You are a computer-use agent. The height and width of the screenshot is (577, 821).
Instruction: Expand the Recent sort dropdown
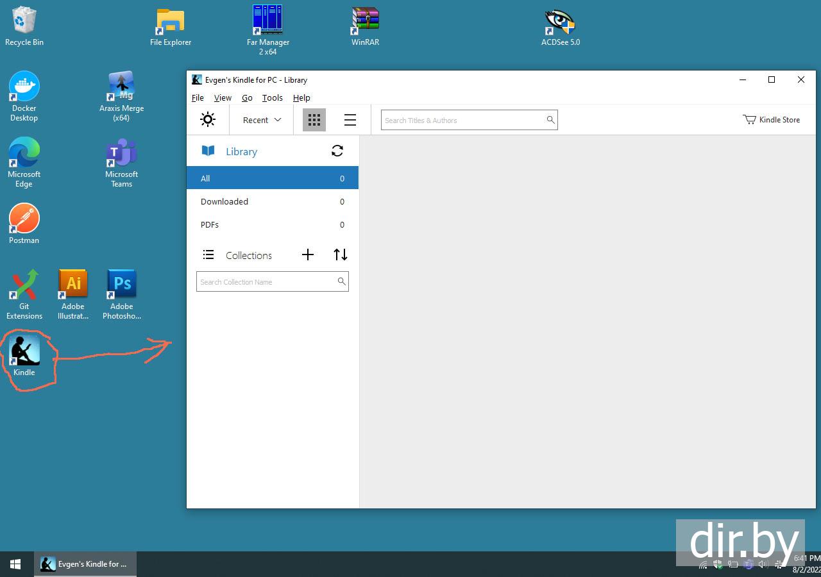pyautogui.click(x=262, y=120)
